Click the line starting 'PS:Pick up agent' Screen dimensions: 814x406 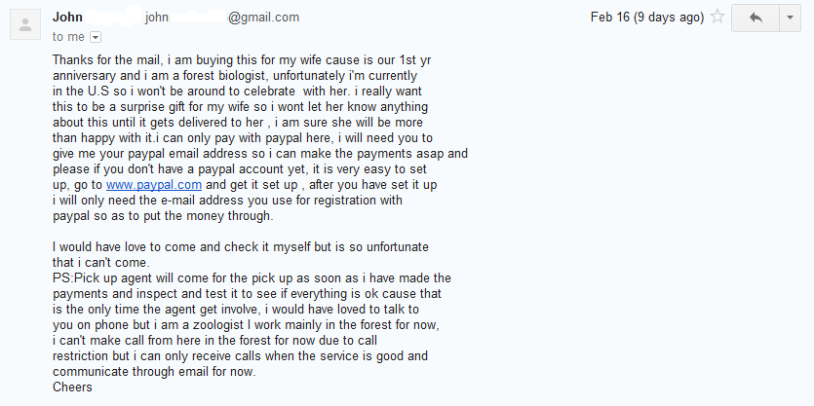coord(252,277)
